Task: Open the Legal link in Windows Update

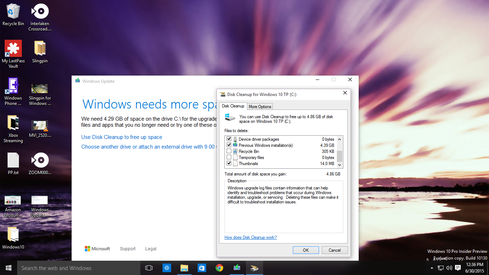Action: pyautogui.click(x=151, y=249)
